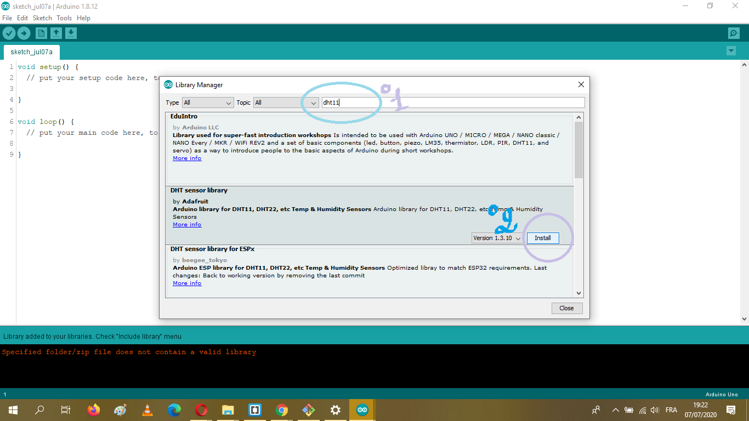
Task: Open More info link for DHT ESPx library
Action: pos(187,283)
